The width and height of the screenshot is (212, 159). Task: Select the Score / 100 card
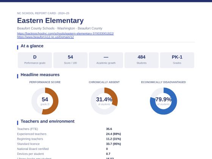70,60
